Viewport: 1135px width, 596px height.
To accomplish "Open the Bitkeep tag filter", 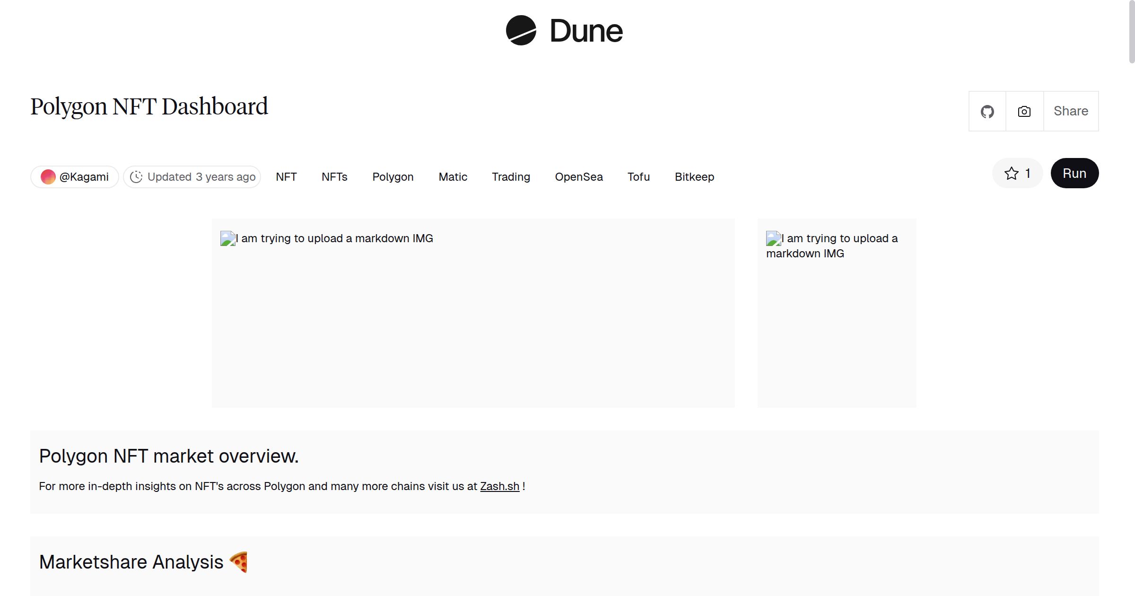I will click(x=694, y=176).
